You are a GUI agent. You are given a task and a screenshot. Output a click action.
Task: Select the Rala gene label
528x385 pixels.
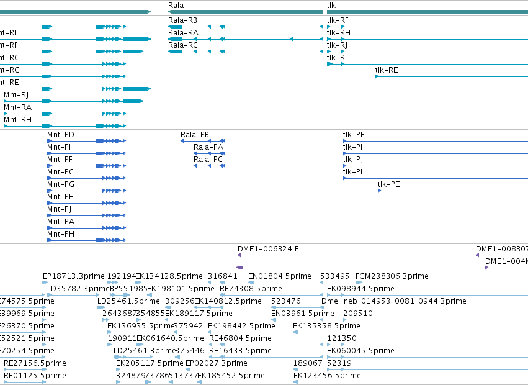[x=176, y=6]
